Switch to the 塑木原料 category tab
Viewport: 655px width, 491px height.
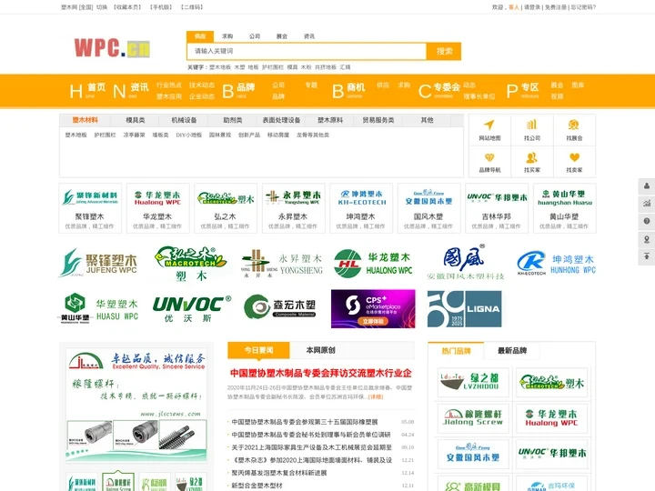coord(330,120)
